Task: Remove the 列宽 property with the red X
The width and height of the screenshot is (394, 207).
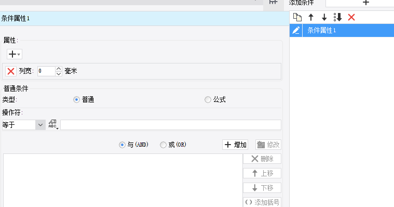Action: (x=11, y=71)
